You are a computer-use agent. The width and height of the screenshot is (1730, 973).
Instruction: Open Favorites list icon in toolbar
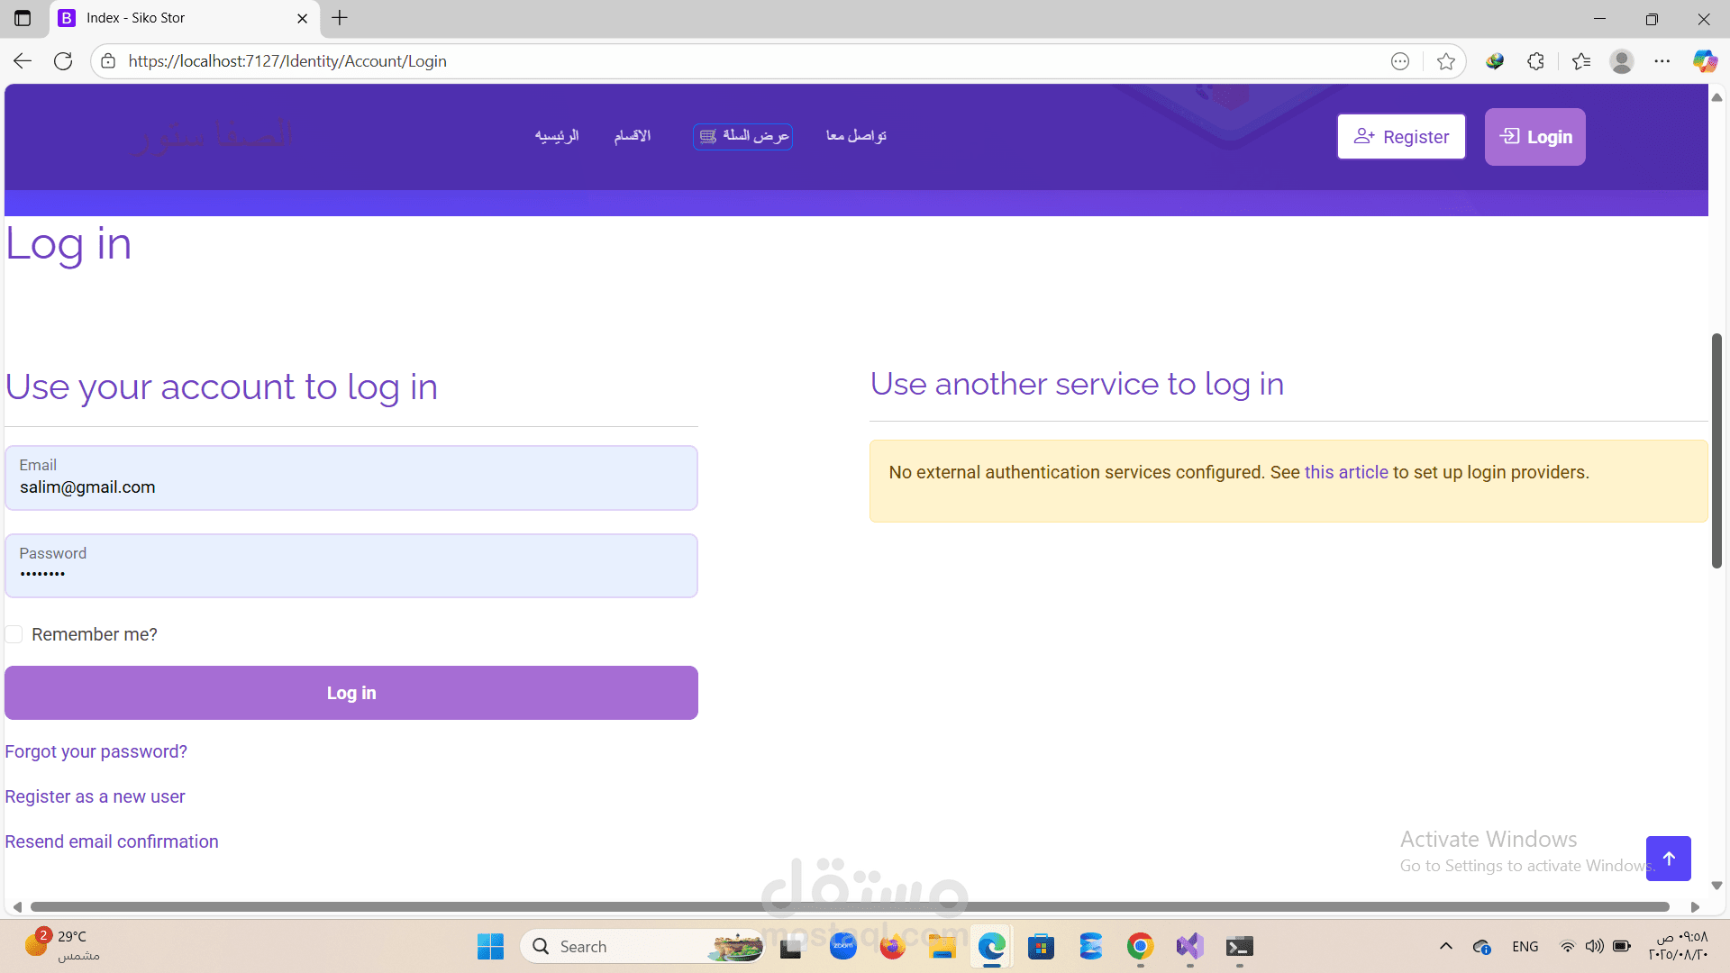1581,61
